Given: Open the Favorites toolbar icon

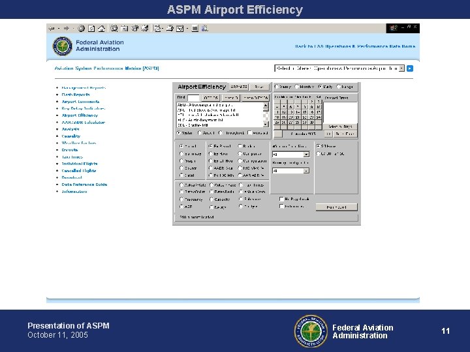Looking at the screenshot, I should [x=125, y=29].
